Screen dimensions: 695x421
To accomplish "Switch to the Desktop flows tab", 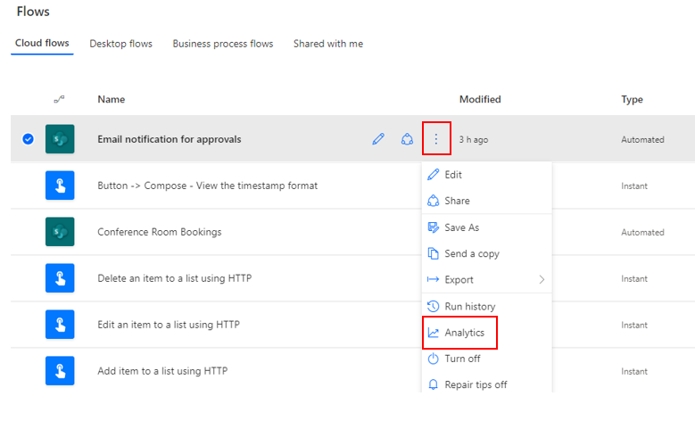I will tap(121, 44).
